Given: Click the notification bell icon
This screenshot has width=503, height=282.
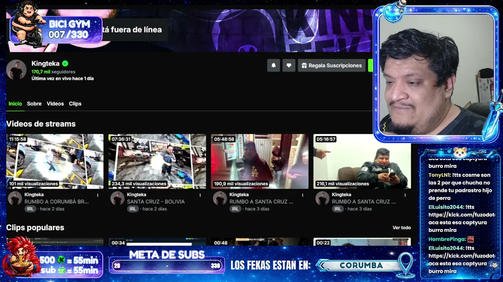Looking at the screenshot, I should pyautogui.click(x=274, y=65).
